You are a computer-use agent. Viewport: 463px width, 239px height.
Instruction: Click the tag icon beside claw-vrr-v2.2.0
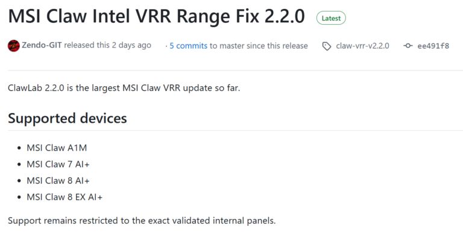(x=327, y=46)
